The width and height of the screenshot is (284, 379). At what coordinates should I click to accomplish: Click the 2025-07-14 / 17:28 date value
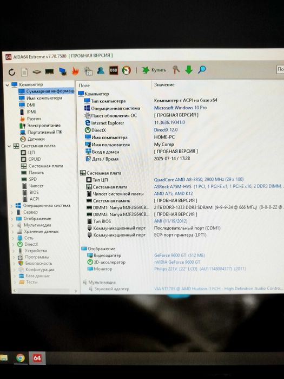[172, 159]
